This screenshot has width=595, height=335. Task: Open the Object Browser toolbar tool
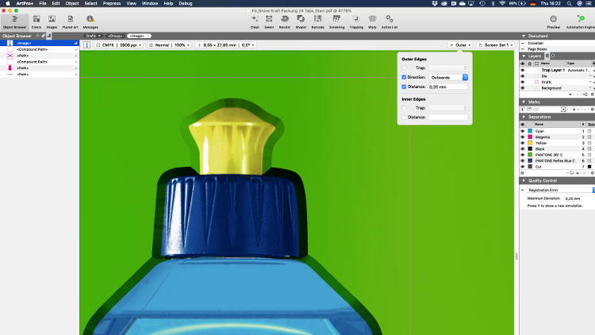(x=15, y=21)
